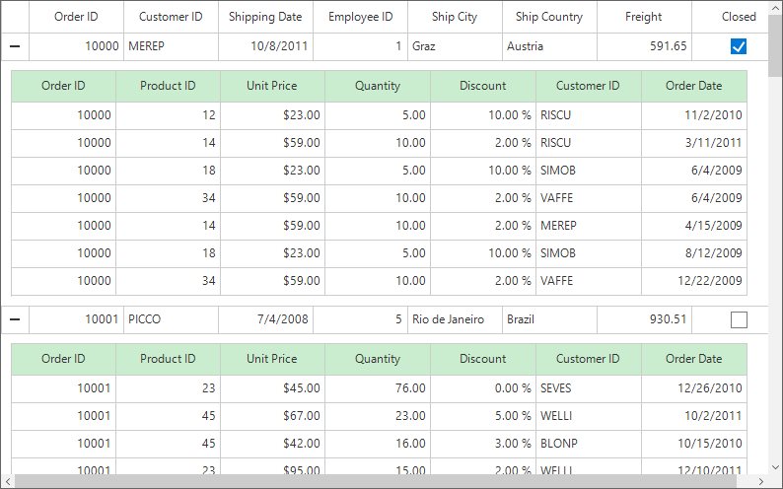Click the Ship City column header

click(x=454, y=17)
